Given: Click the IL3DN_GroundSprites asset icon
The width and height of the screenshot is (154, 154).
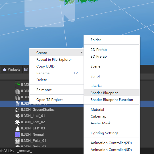Looking at the screenshot, I should [x=18, y=110].
